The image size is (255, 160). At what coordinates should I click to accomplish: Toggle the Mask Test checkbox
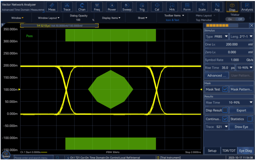pyautogui.click(x=225, y=89)
